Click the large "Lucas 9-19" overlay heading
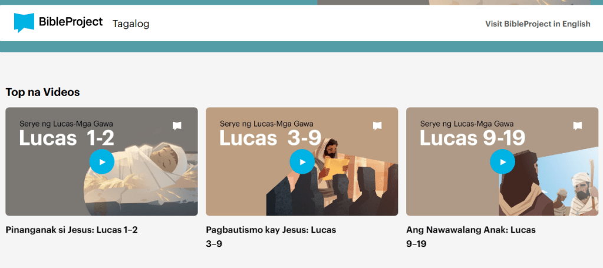603x268 pixels. tap(472, 138)
